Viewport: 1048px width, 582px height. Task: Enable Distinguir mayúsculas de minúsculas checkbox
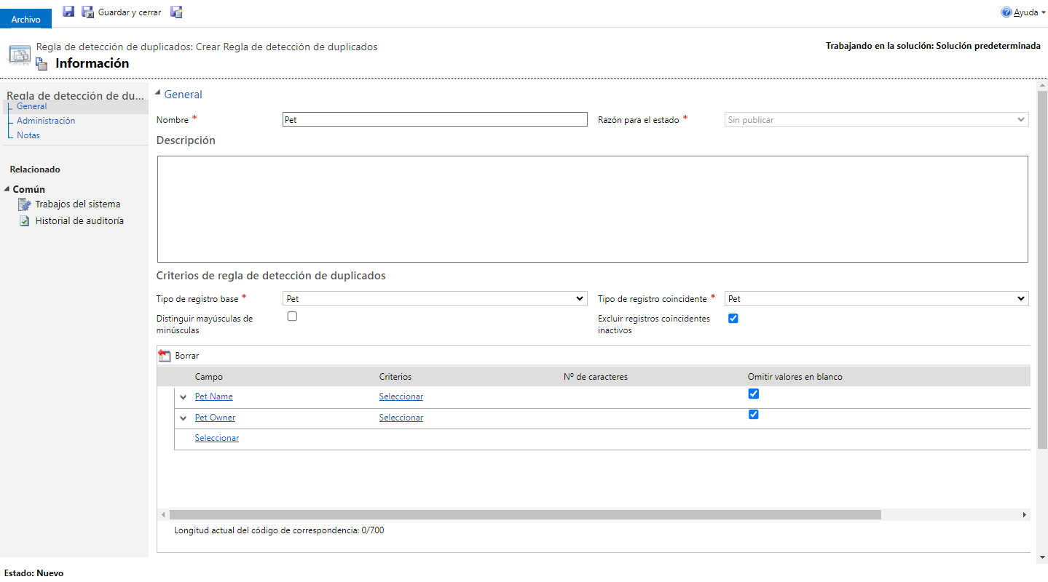292,316
